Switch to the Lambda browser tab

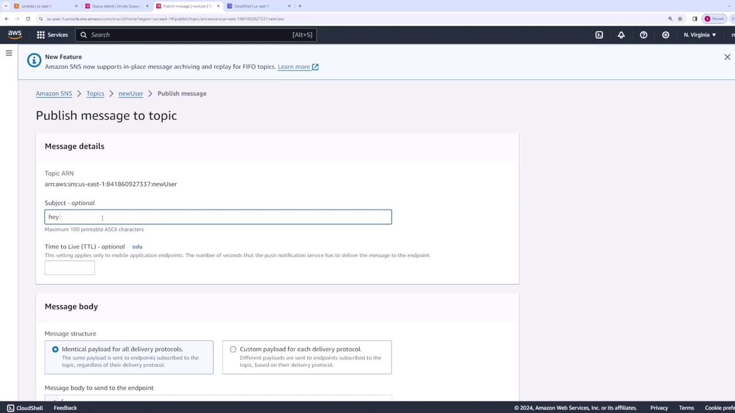(46, 6)
